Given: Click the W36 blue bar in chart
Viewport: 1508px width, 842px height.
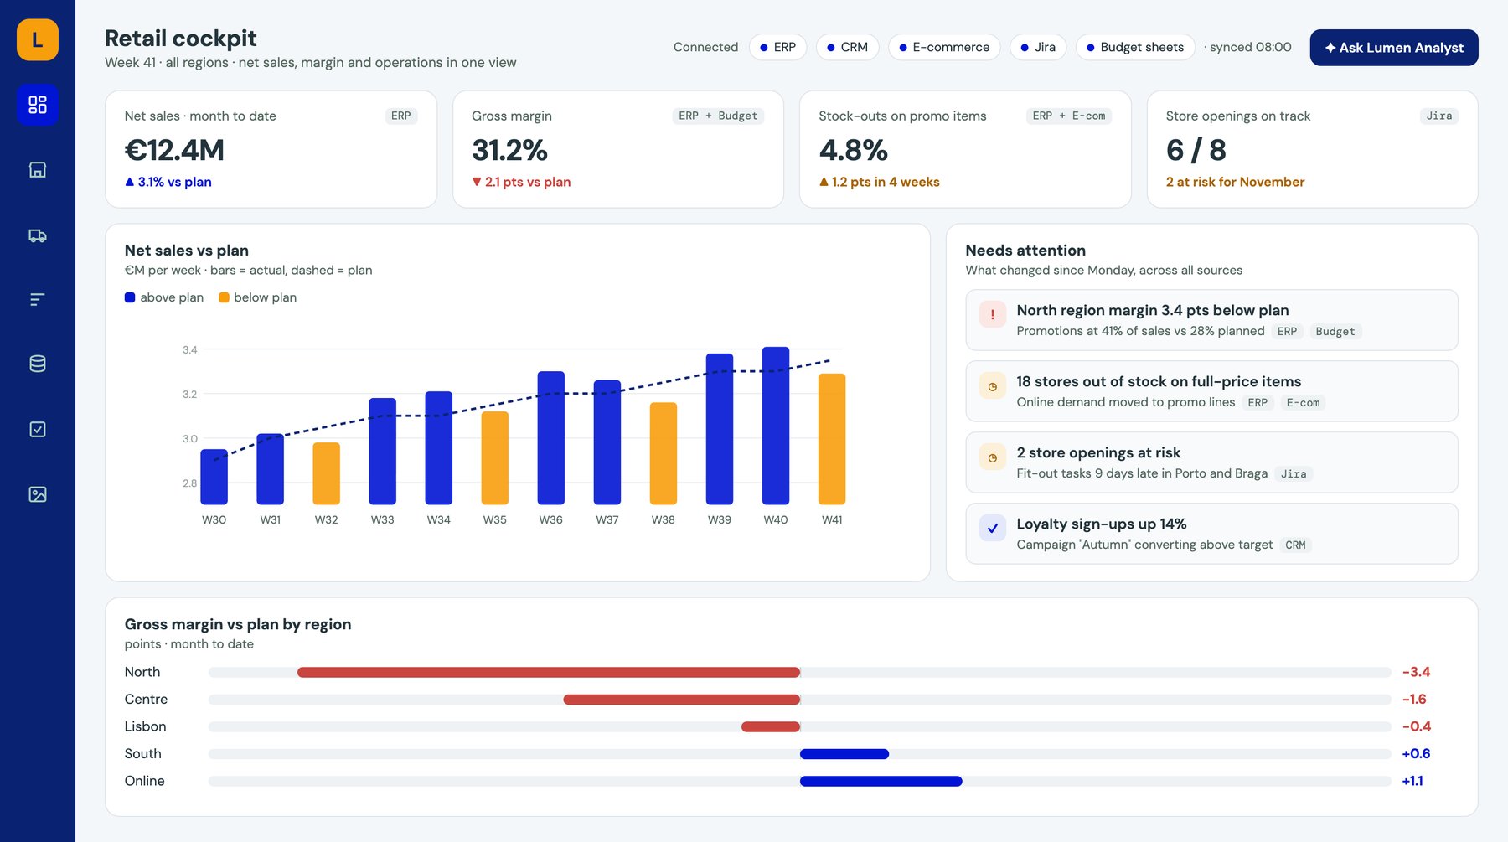Looking at the screenshot, I should coord(551,437).
